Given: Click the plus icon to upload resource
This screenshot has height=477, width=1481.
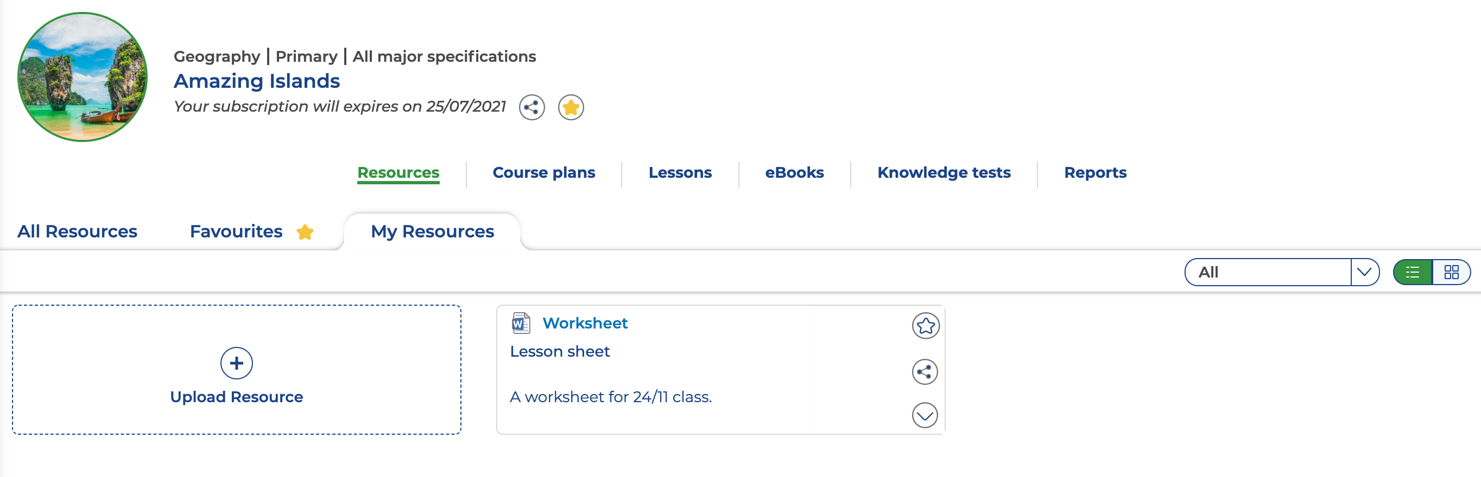Looking at the screenshot, I should tap(236, 363).
